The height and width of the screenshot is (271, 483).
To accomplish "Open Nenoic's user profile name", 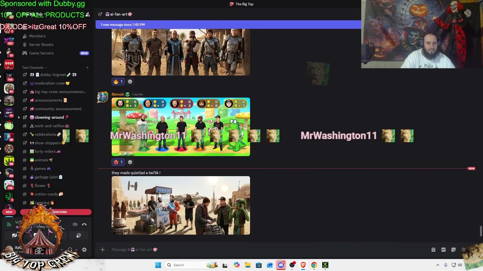I will pos(118,94).
